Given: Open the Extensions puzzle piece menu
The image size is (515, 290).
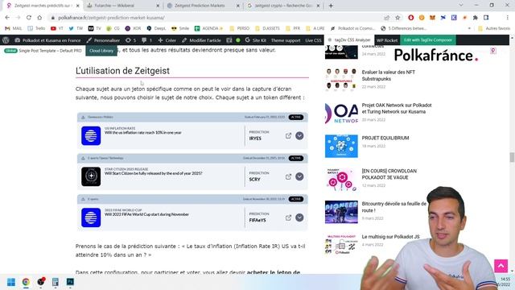Looking at the screenshot, I should point(476,18).
